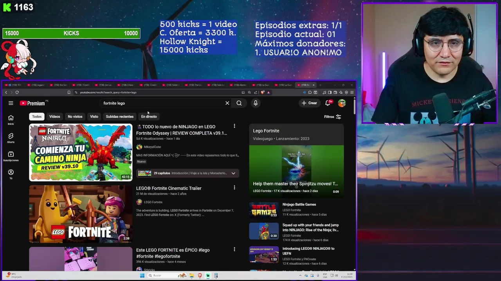Select the Subidas recientes filter chip
The image size is (501, 281).
[x=120, y=116]
